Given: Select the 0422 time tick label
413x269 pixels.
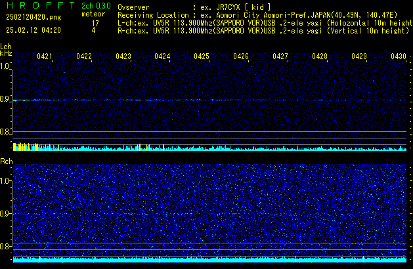Looking at the screenshot, I should [84, 56].
